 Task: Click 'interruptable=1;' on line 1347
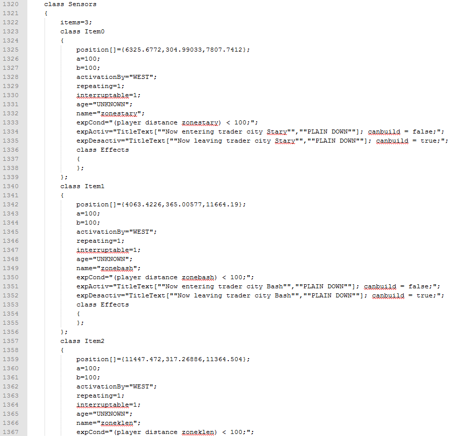108,250
